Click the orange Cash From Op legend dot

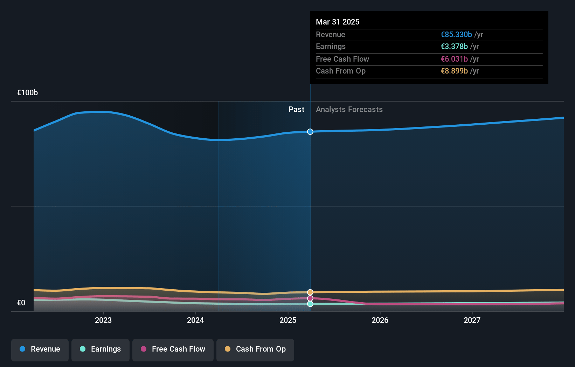tap(228, 349)
